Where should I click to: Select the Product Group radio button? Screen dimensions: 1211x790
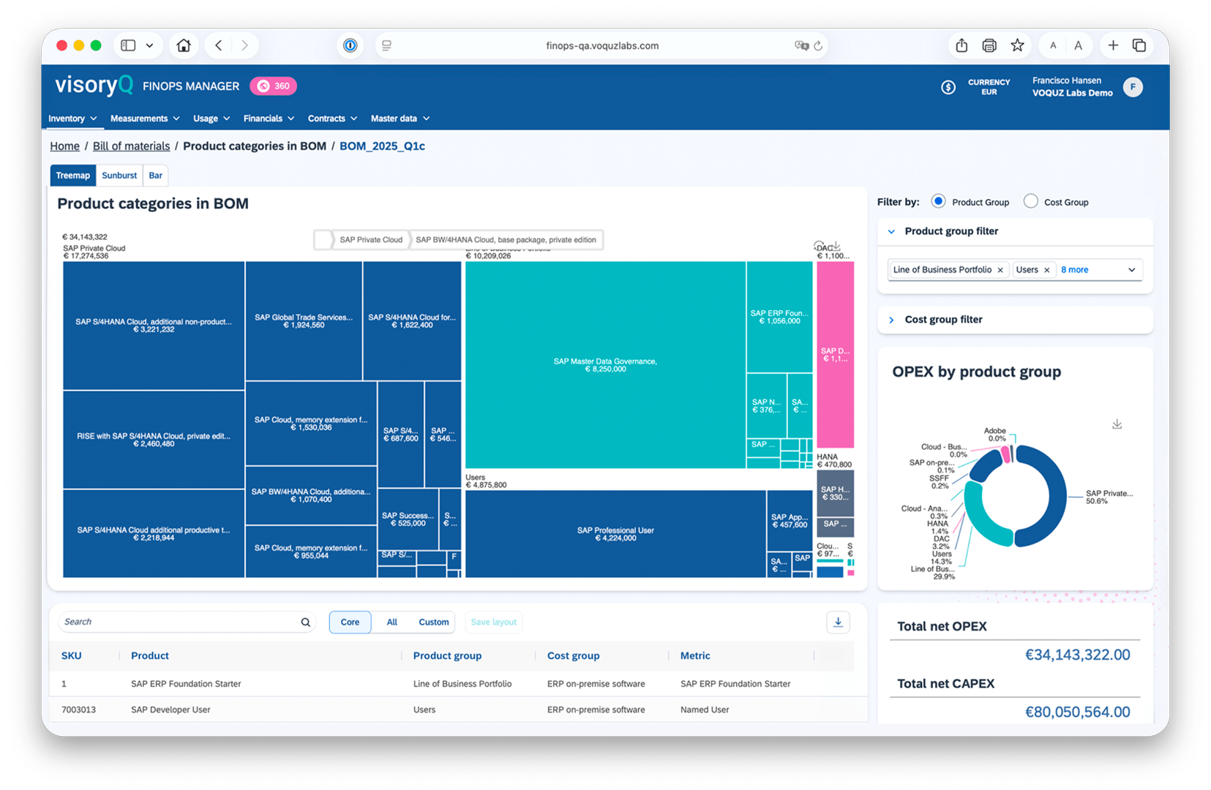coord(938,201)
